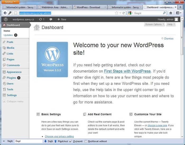Click the Posts pushpin icon
Image resolution: width=185 pixels, height=145 pixels.
[4, 42]
